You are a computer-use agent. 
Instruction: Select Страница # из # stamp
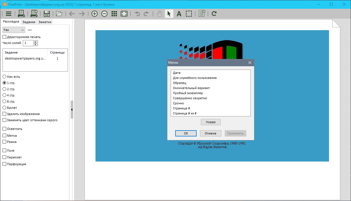point(211,113)
